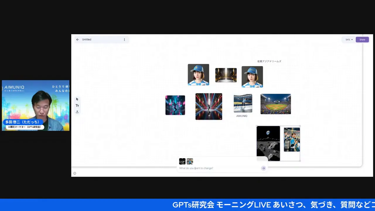Image resolution: width=375 pixels, height=211 pixels.
Task: Click the Untitled project title
Action: click(x=87, y=40)
